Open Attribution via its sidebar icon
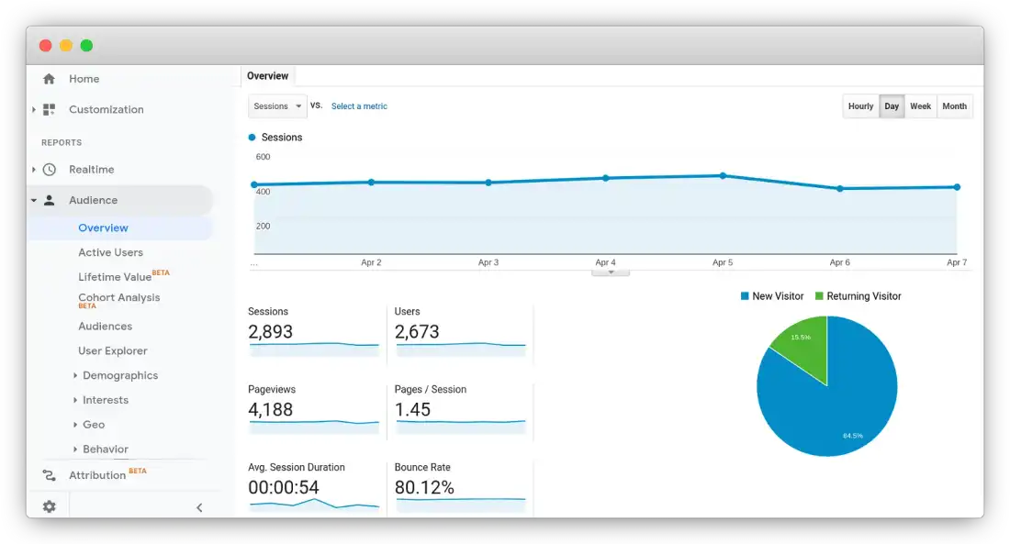The image size is (1010, 544). [49, 474]
